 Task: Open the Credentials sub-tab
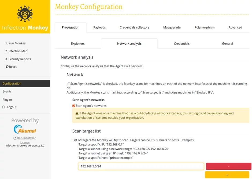click(181, 43)
